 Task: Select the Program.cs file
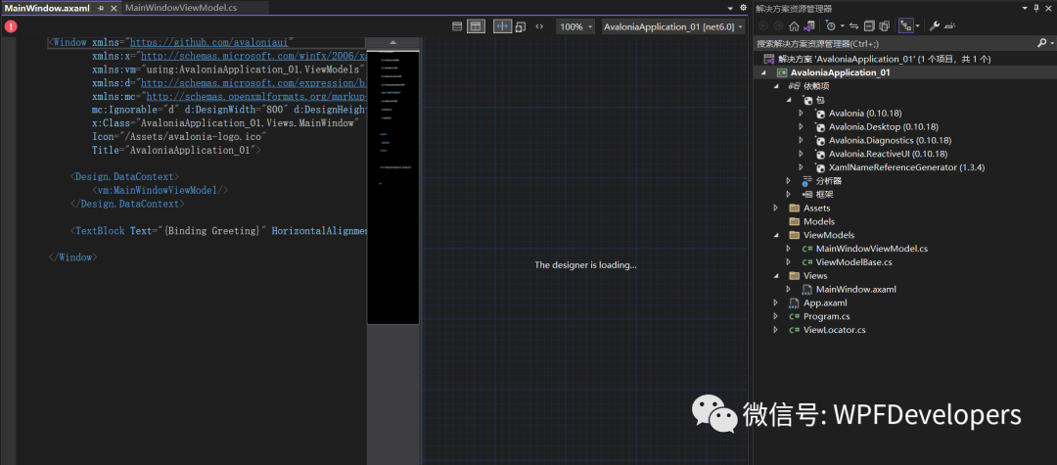[826, 316]
